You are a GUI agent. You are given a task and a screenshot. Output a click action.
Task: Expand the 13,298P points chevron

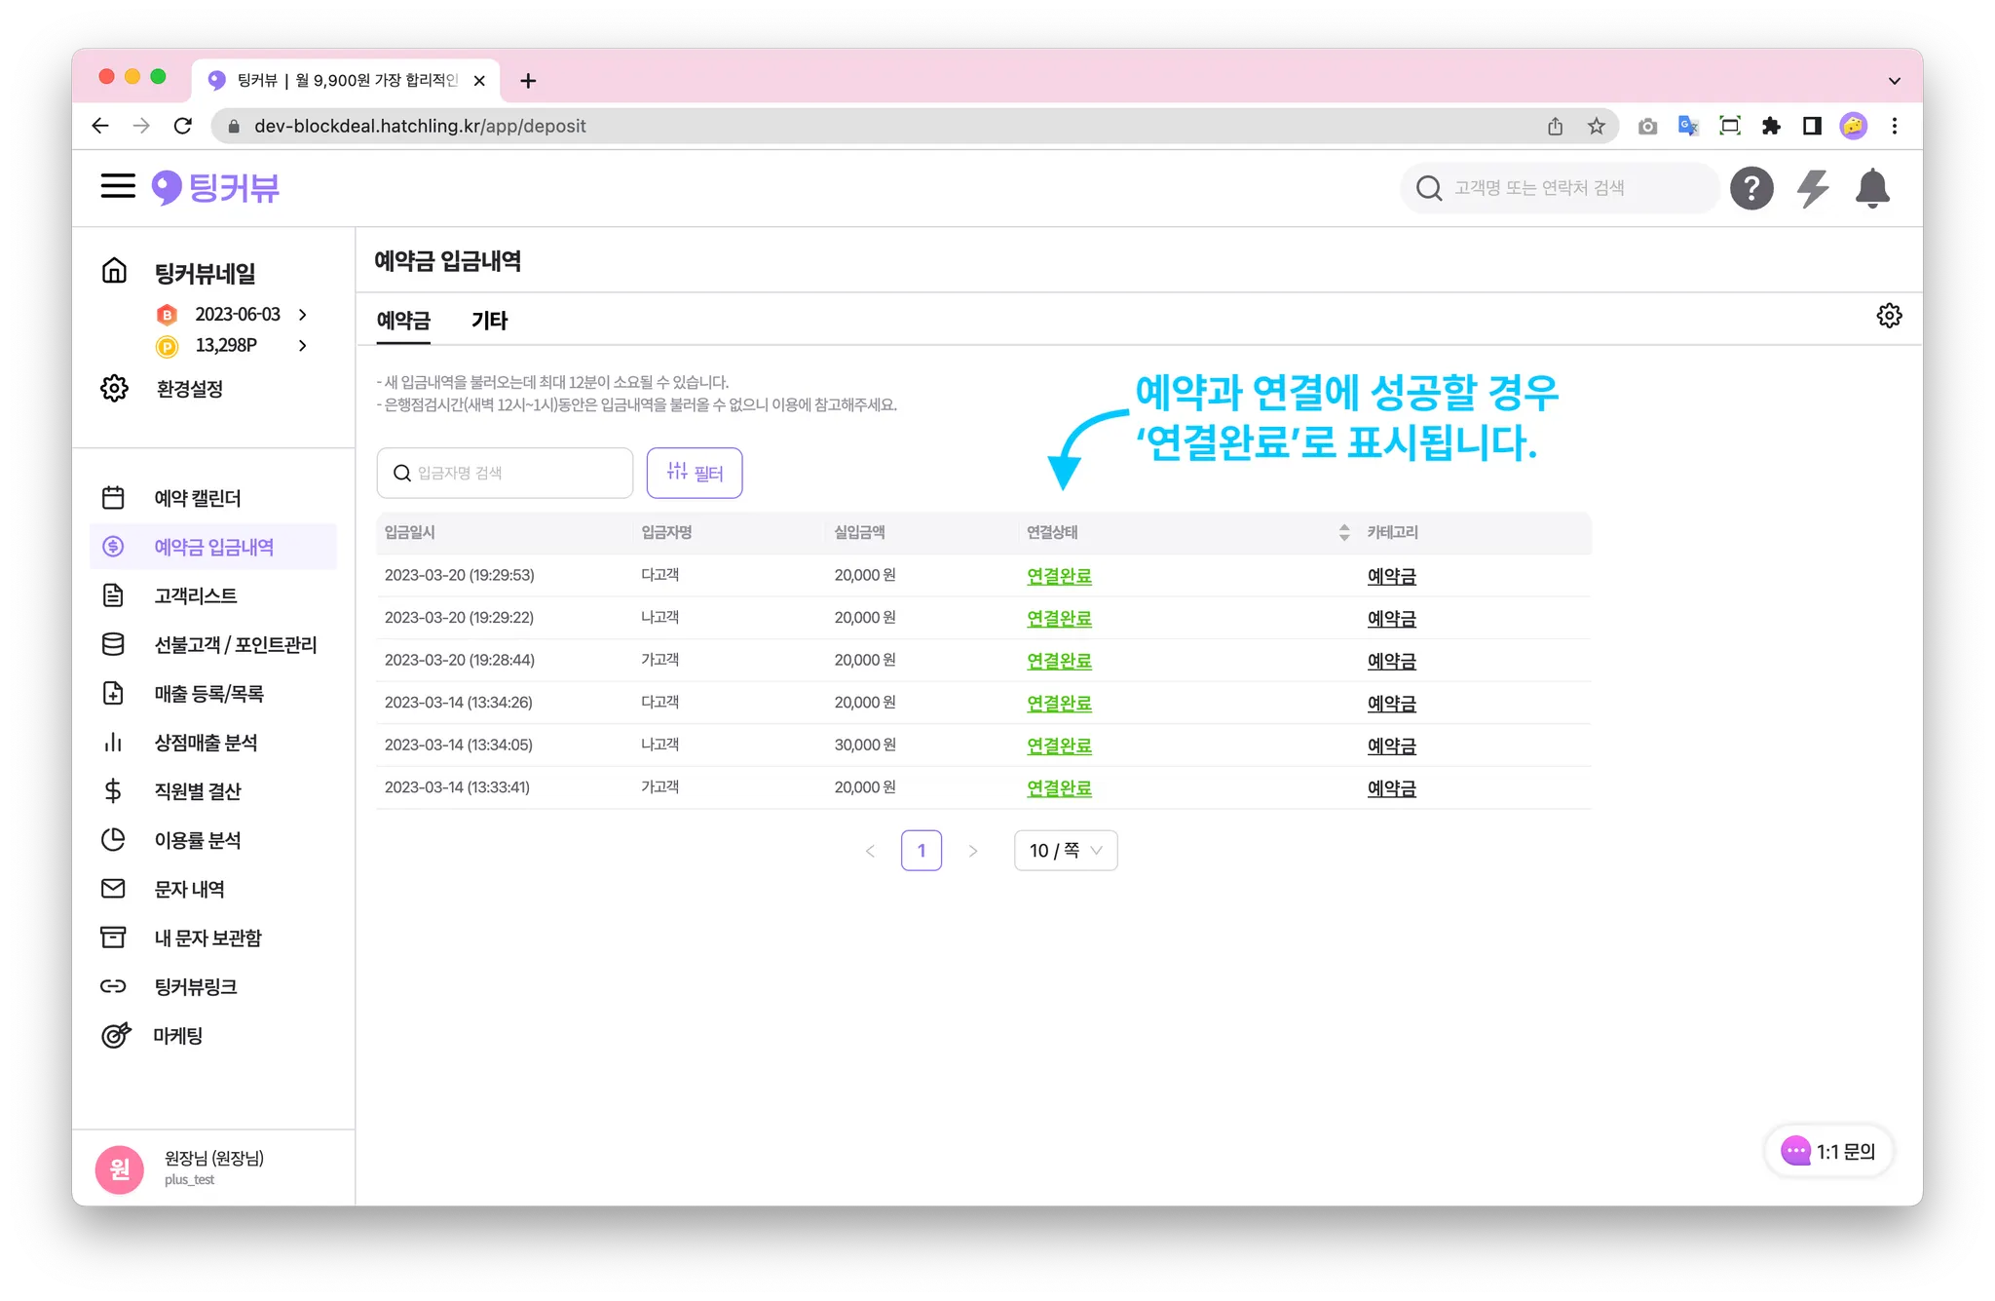[303, 346]
